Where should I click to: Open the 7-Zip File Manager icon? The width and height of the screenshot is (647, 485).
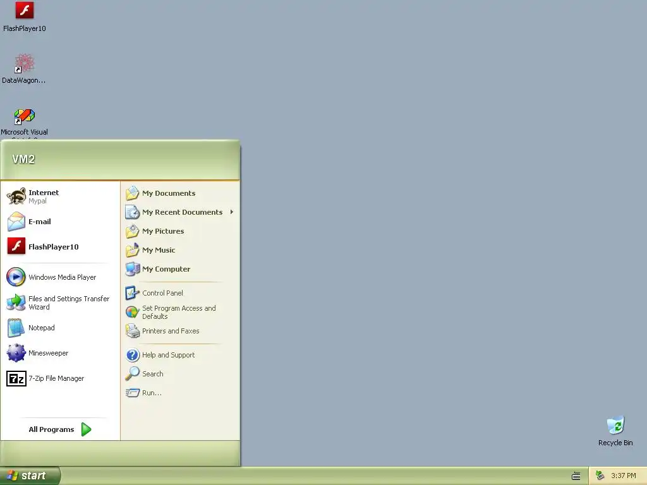pyautogui.click(x=16, y=379)
